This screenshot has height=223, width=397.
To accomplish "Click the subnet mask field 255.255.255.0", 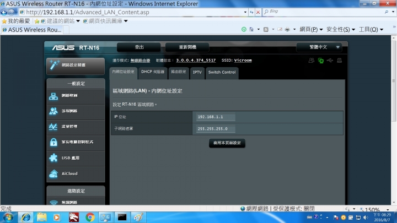I will (x=216, y=129).
